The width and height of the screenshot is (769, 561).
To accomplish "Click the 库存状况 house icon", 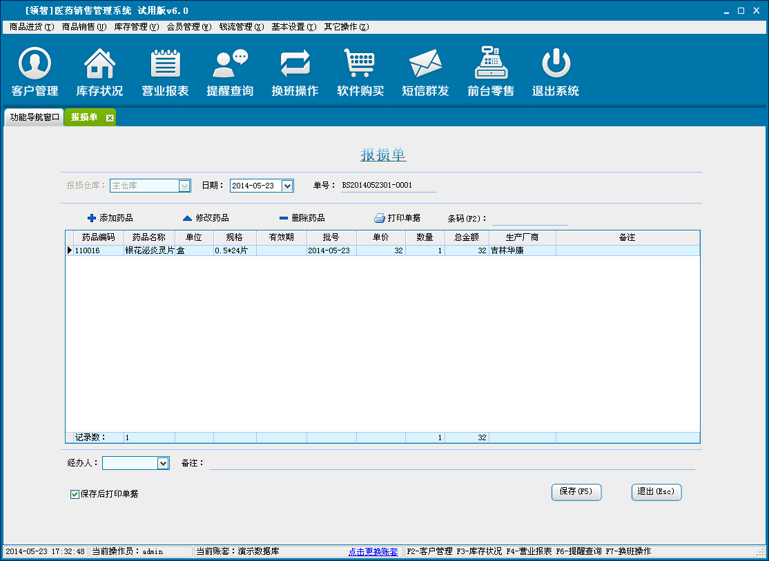I will (x=99, y=65).
